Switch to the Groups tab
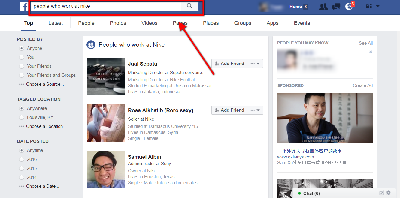 243,23
